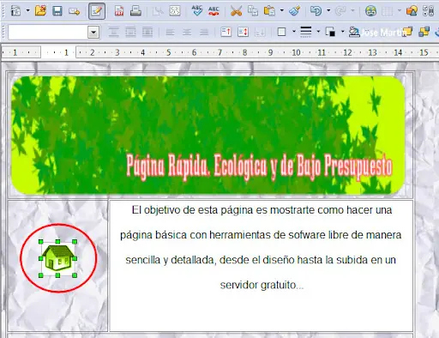This screenshot has height=338, width=439.
Task: Center object vertically with red double-arrow icon
Action: (x=243, y=32)
